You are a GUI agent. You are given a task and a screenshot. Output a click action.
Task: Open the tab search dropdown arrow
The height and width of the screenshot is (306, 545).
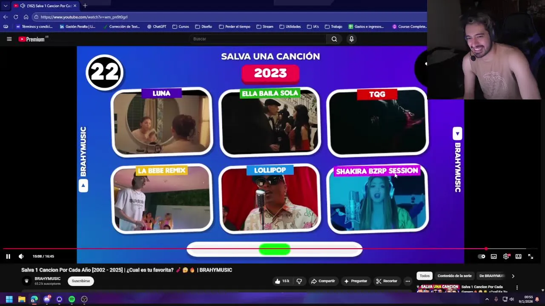click(x=6, y=6)
